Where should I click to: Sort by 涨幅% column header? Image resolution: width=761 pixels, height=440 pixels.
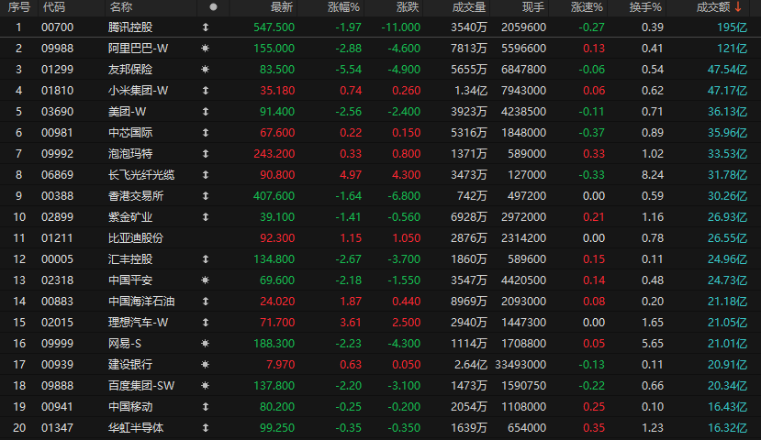click(343, 7)
